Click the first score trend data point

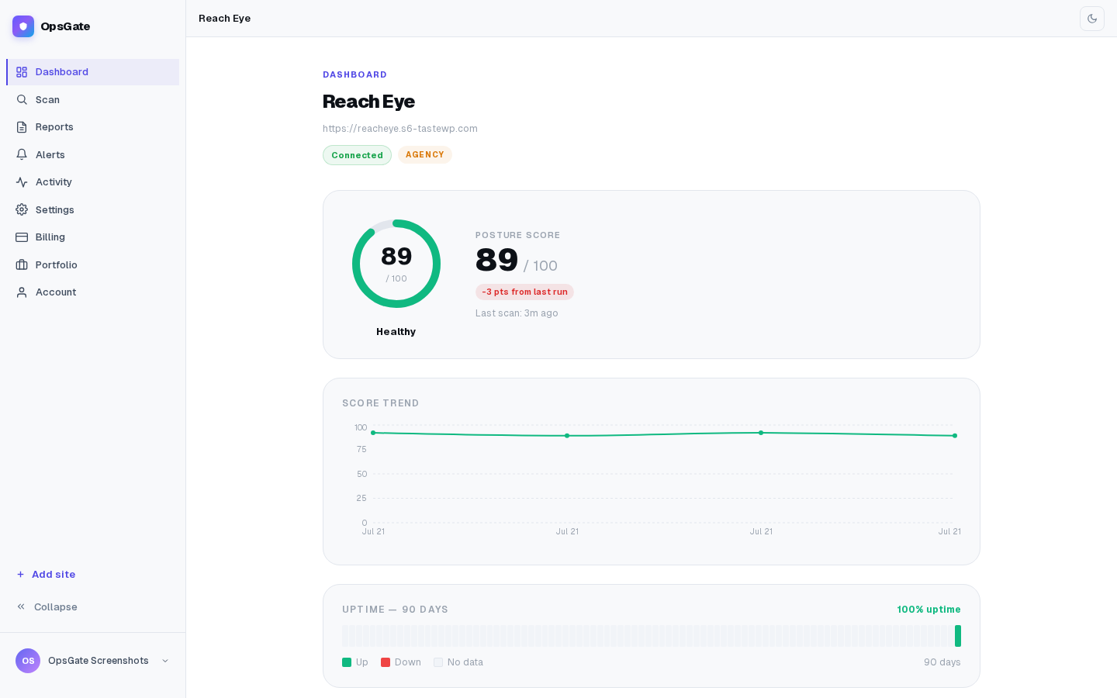pyautogui.click(x=373, y=433)
